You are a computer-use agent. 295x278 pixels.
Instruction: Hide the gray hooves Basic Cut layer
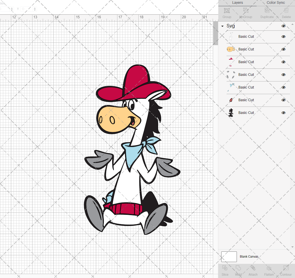[283, 75]
